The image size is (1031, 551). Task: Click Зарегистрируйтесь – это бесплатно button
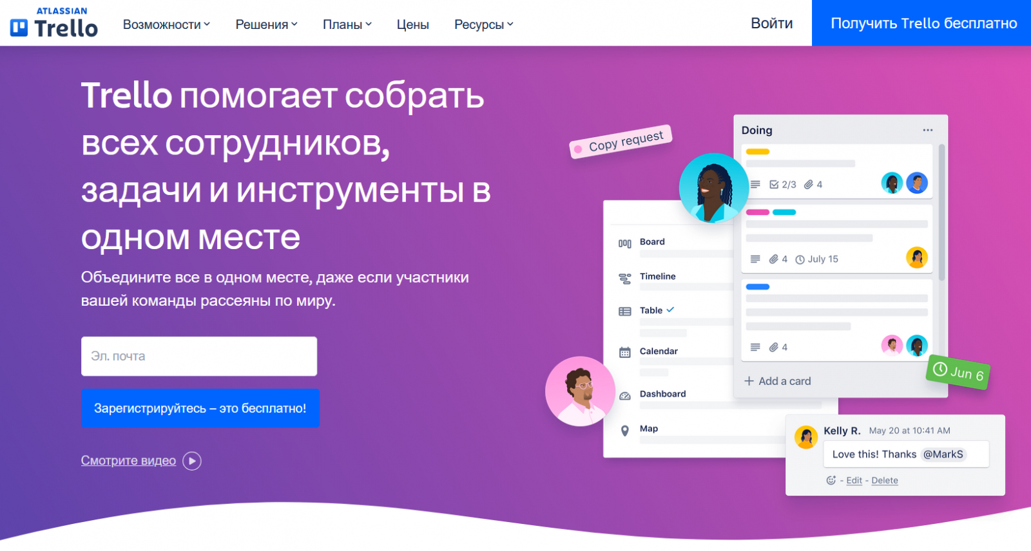(x=200, y=408)
